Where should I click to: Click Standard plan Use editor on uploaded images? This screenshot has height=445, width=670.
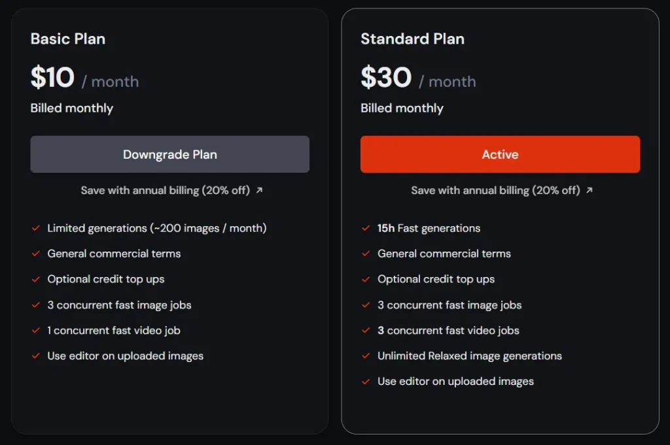pos(455,382)
